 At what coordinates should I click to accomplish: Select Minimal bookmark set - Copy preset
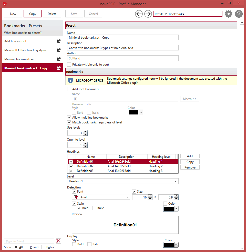33,68
